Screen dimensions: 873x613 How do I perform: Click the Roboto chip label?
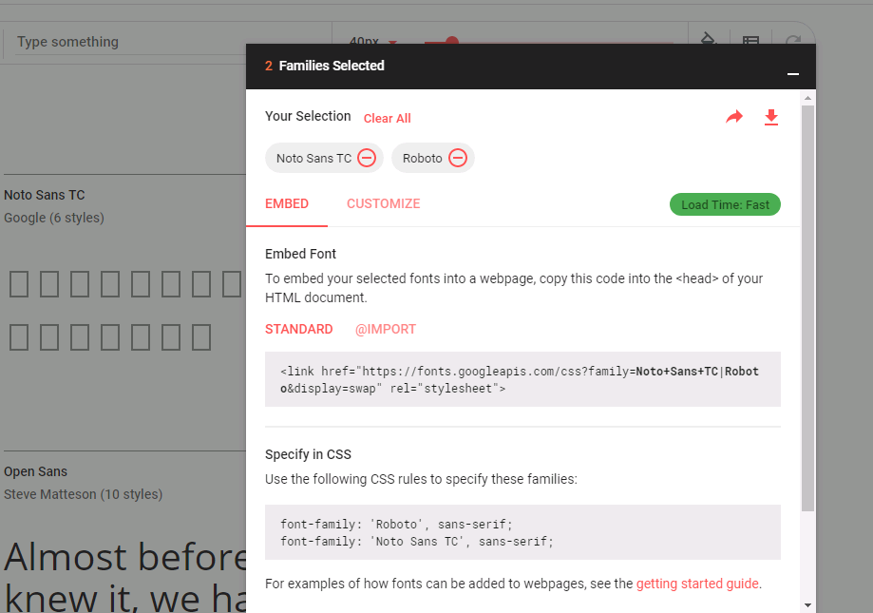pos(422,158)
